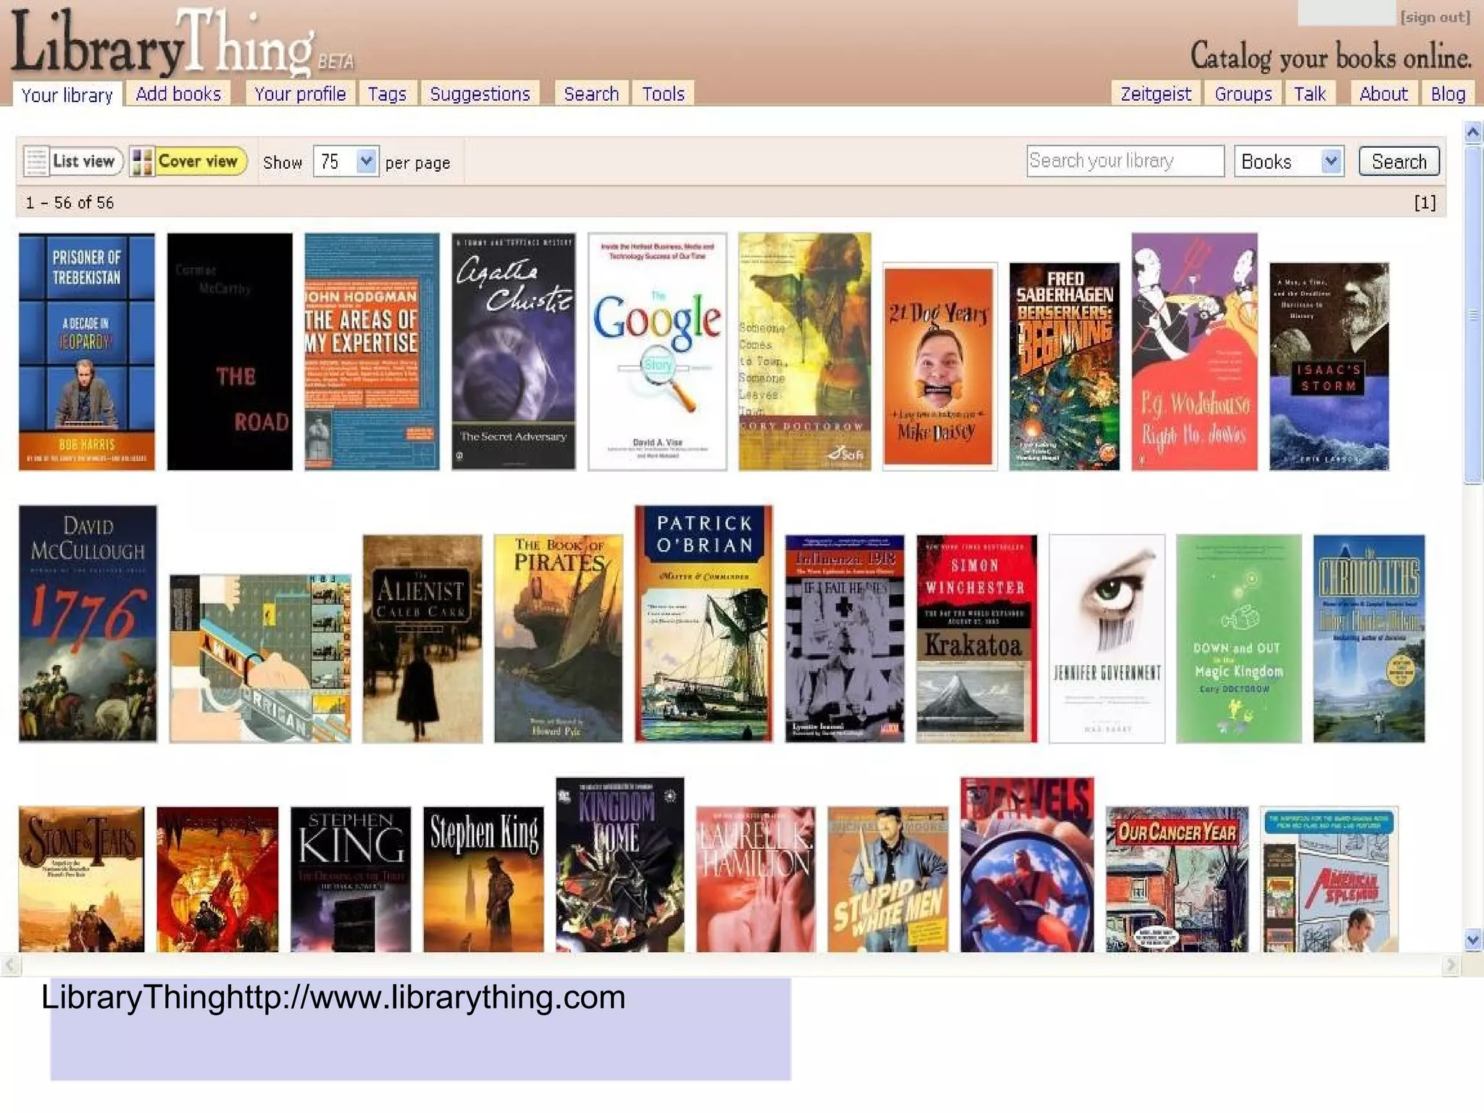Open The Road book cover
Viewport: 1484px width, 1113px height.
pyautogui.click(x=230, y=352)
